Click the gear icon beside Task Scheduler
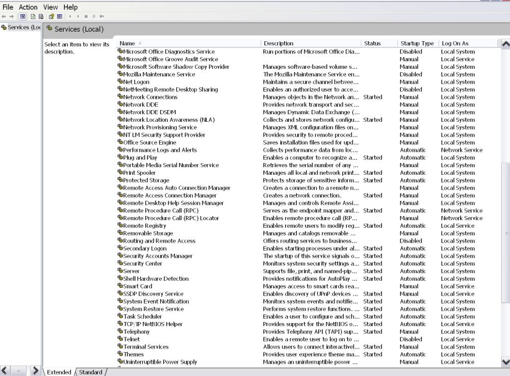 (120, 316)
